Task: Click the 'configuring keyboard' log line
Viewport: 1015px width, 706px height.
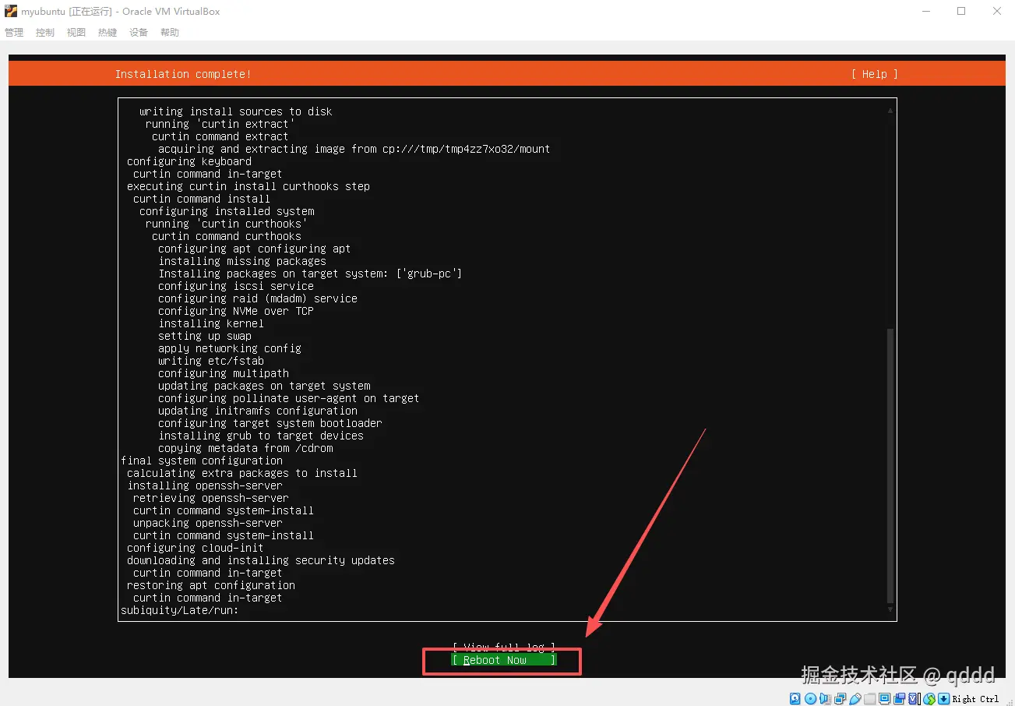Action: [189, 161]
